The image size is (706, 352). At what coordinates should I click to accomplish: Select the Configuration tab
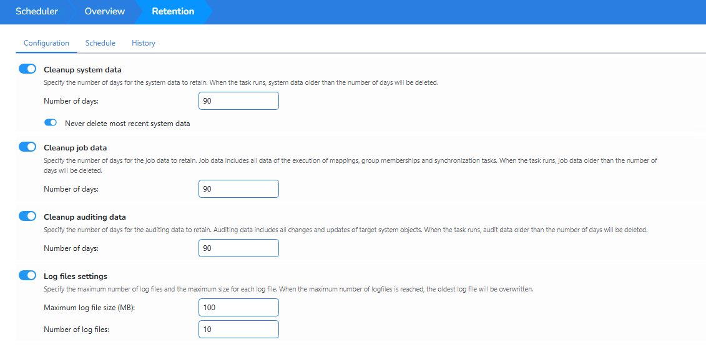[46, 43]
